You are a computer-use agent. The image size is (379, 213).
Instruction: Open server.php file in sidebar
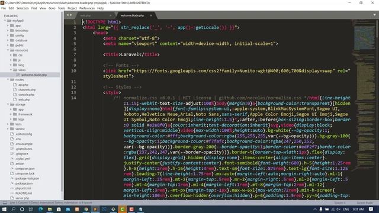pyautogui.click(x=22, y=198)
